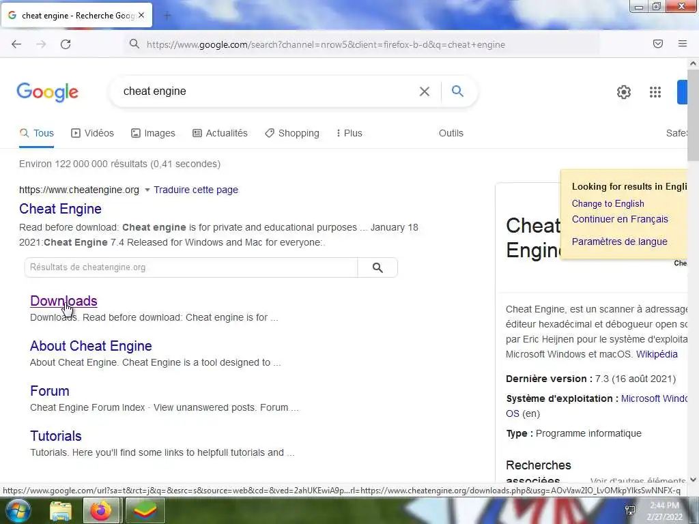Open the Windows Start button
Screen dimensions: 699x524
point(17,510)
